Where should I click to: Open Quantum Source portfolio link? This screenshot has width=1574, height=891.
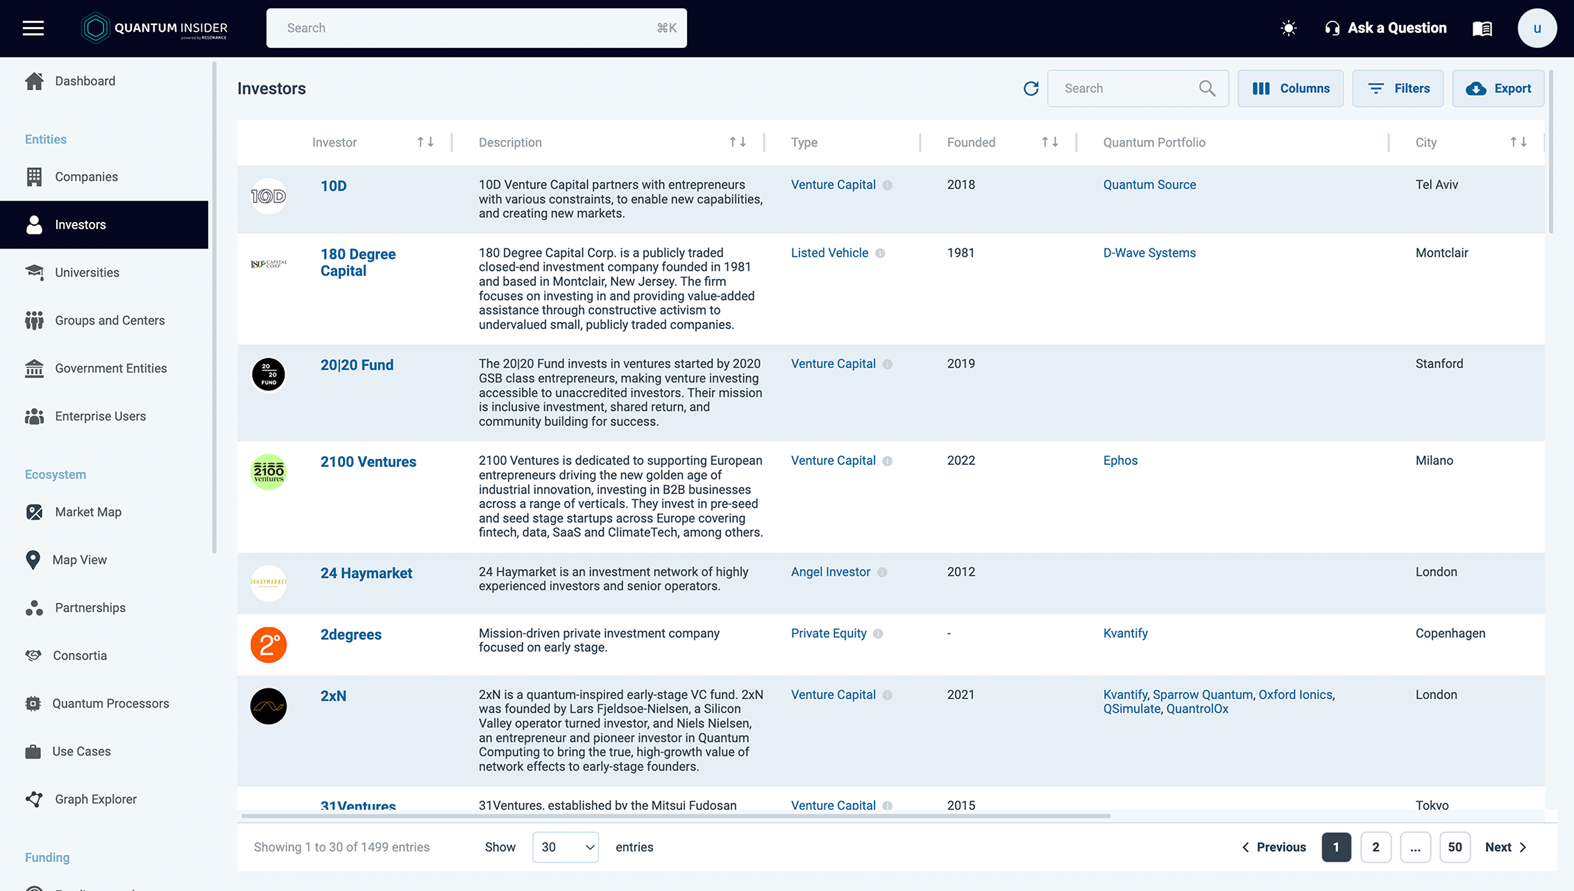(x=1149, y=185)
